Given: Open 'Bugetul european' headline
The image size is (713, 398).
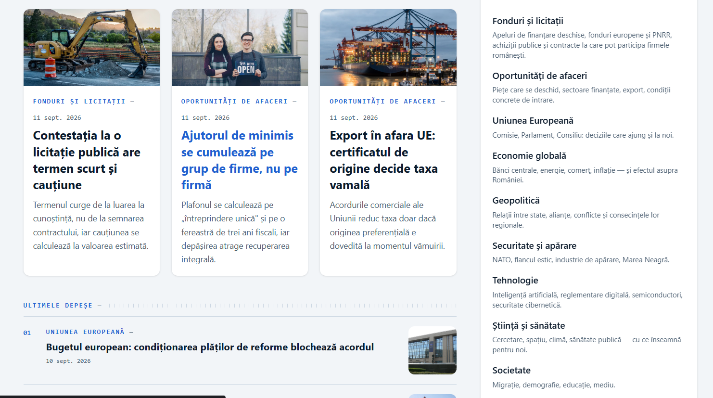Looking at the screenshot, I should pyautogui.click(x=210, y=347).
